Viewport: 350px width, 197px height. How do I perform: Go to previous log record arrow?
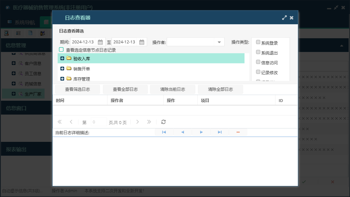[x=183, y=132]
